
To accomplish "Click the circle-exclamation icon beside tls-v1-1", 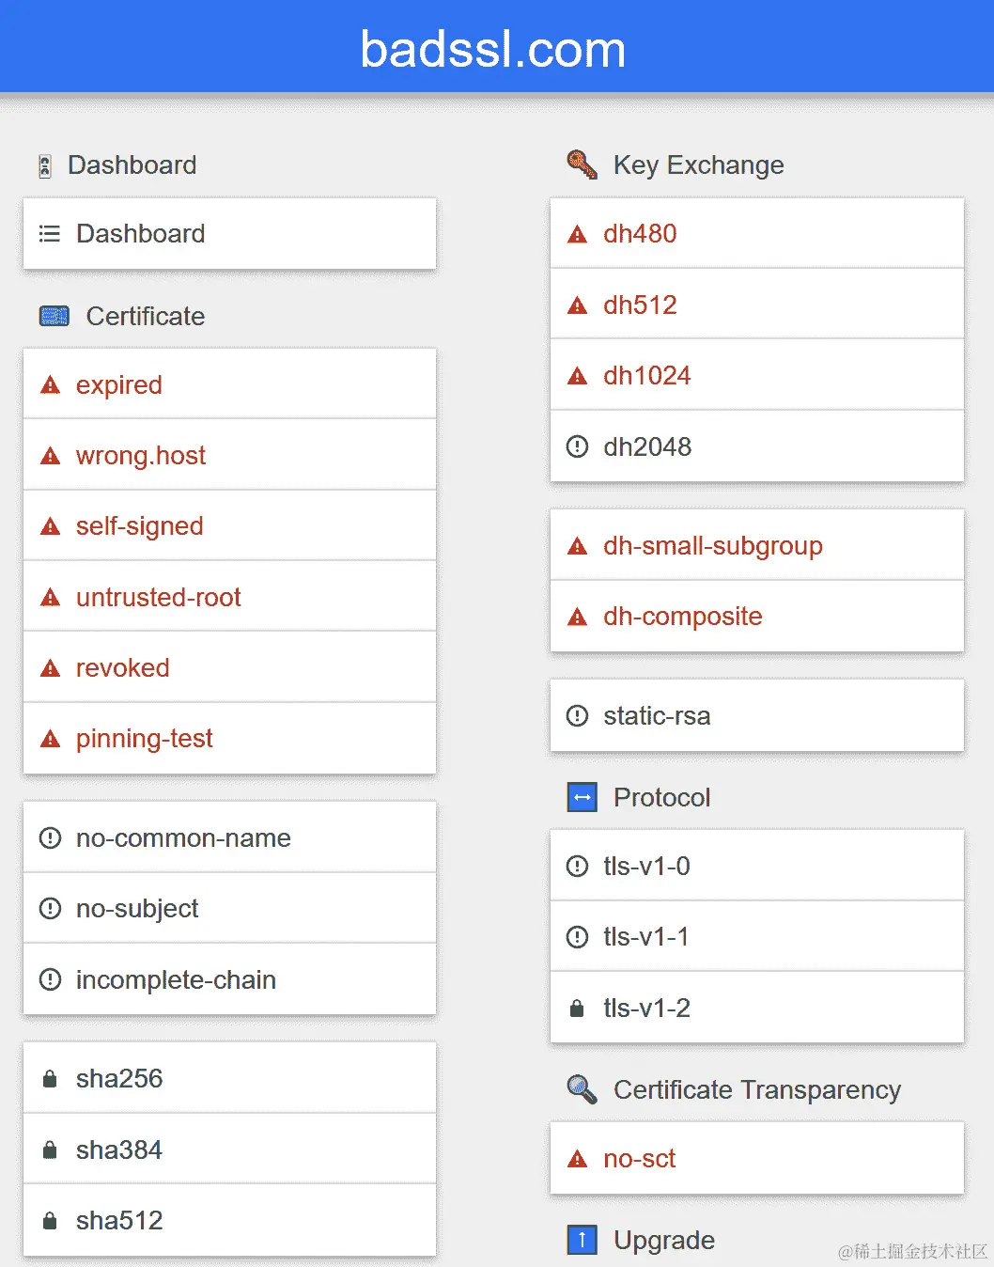I will tap(578, 937).
